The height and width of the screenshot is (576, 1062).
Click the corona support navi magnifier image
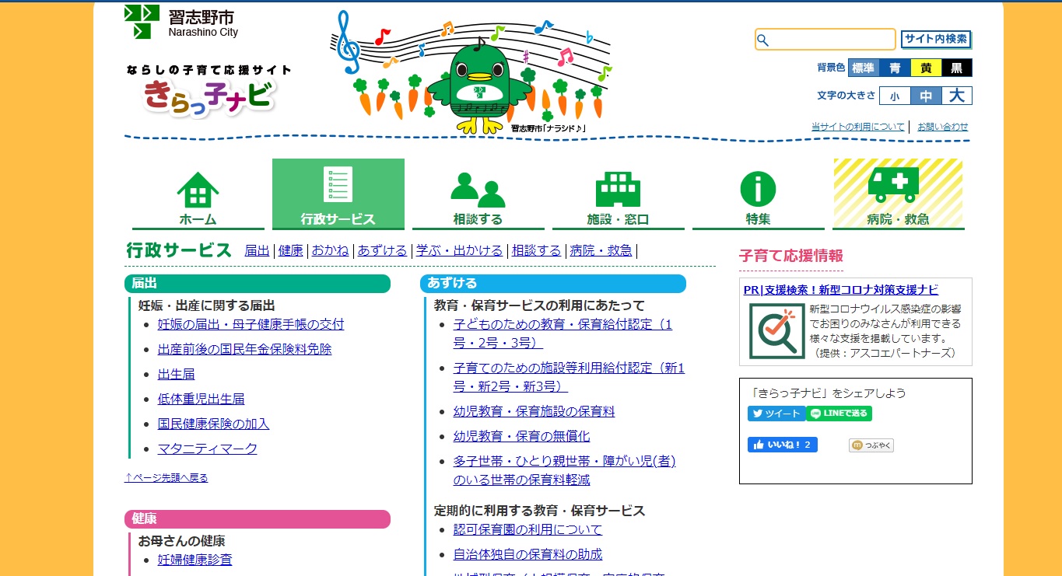coord(776,330)
